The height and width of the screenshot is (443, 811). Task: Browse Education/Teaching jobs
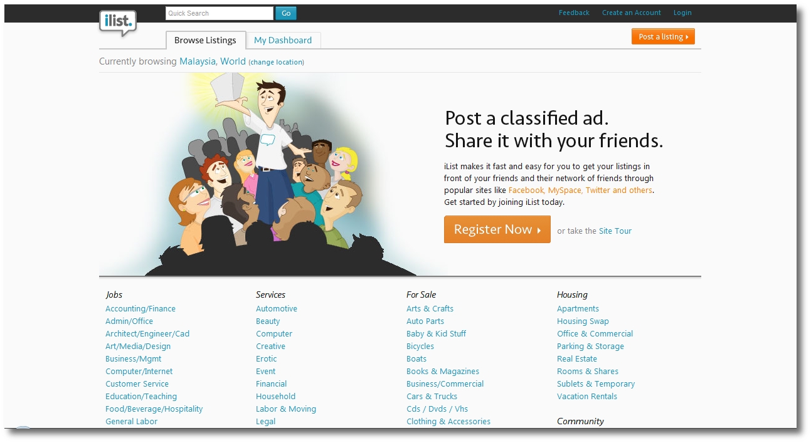pos(141,397)
